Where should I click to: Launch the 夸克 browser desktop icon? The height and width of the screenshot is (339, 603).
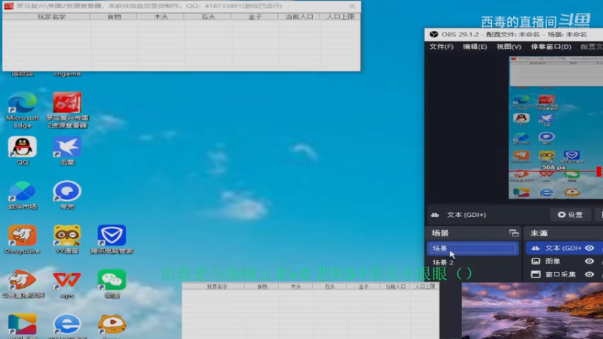[x=67, y=195]
